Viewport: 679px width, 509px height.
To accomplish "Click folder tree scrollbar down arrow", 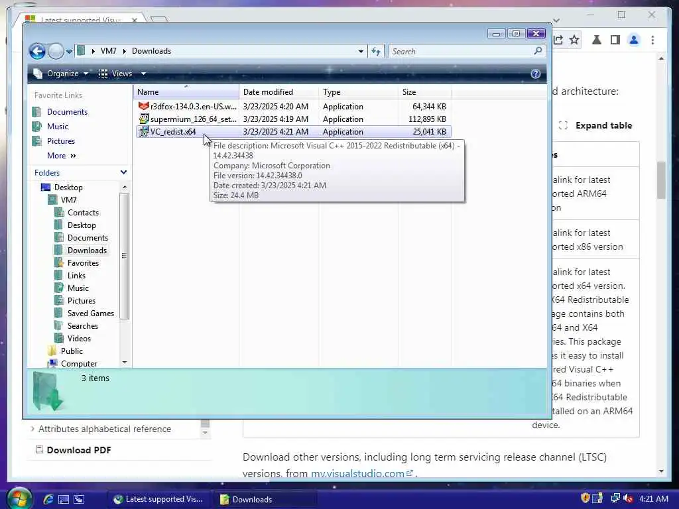I will point(124,363).
